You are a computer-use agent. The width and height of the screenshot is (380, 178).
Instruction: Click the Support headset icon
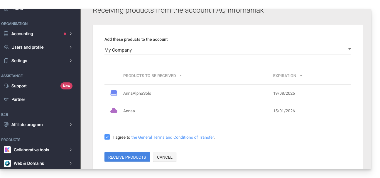pos(6,86)
